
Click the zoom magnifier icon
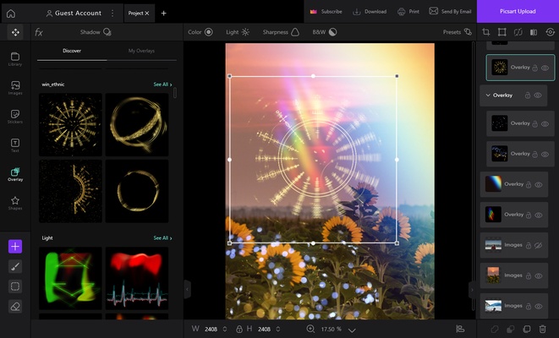pyautogui.click(x=310, y=329)
